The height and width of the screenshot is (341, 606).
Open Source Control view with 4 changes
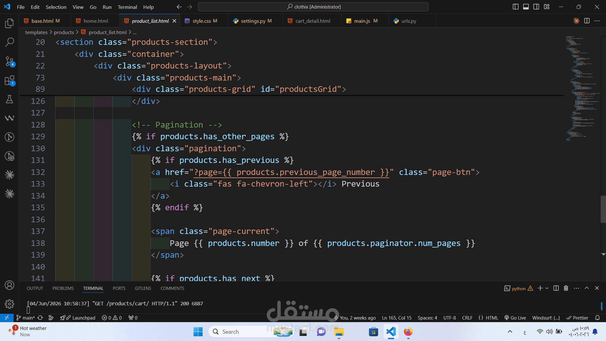9,61
